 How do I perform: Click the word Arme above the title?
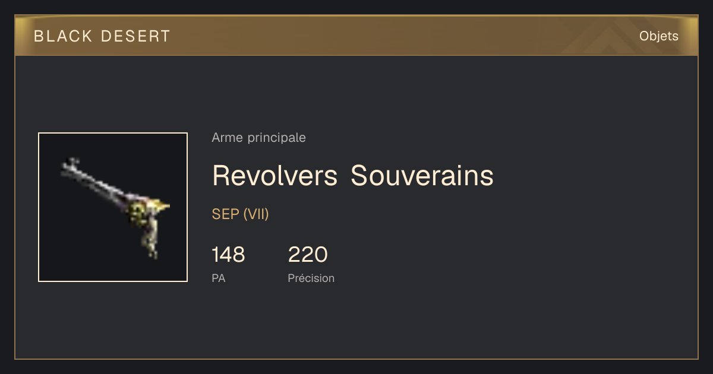click(228, 138)
